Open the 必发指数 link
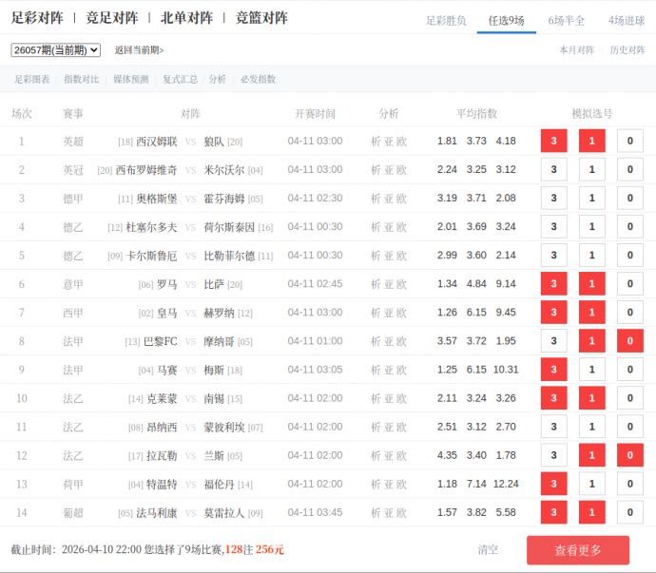 click(x=258, y=80)
